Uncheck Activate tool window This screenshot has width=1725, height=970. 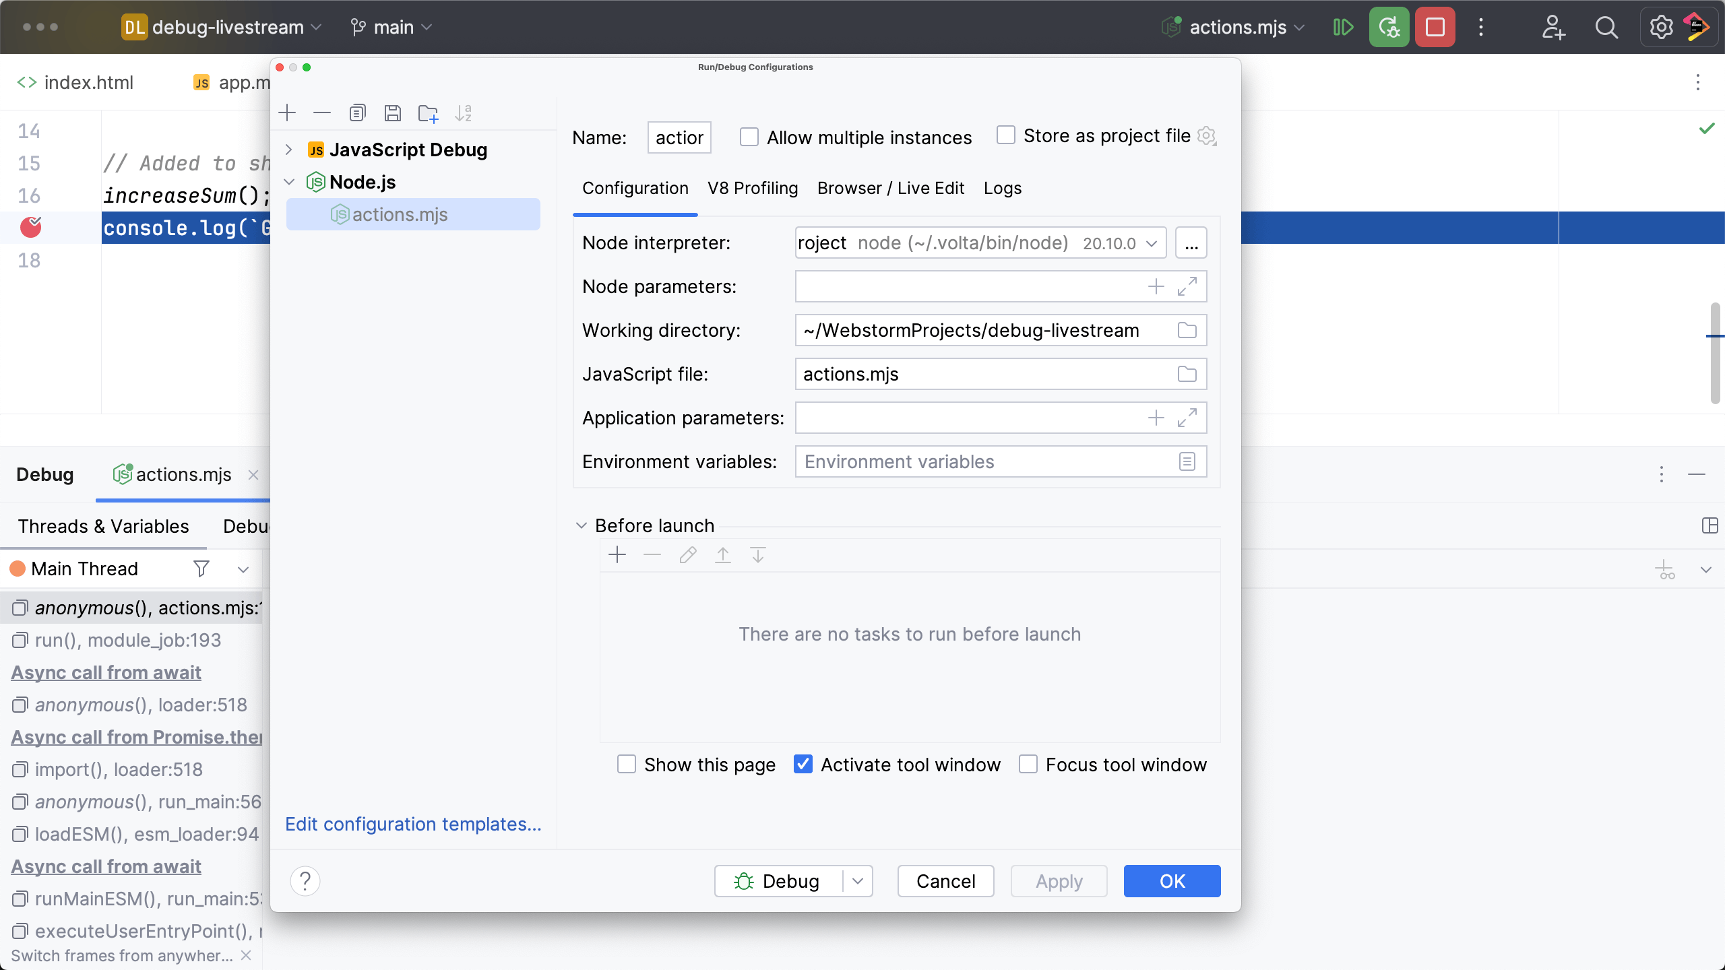point(802,764)
